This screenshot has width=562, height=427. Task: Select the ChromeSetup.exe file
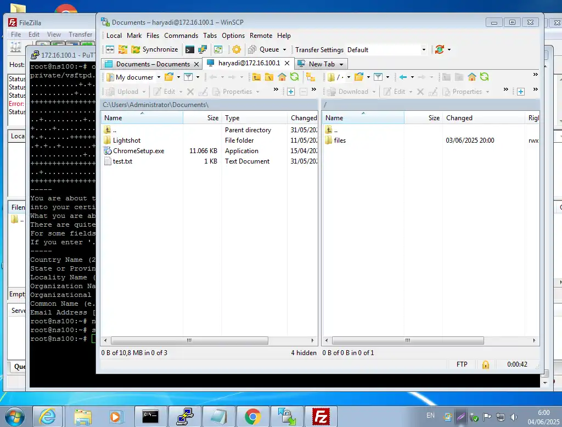pos(138,151)
